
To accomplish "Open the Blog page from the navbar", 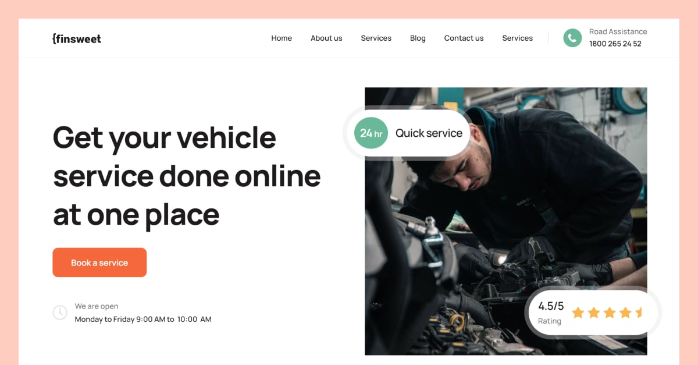I will coord(418,38).
